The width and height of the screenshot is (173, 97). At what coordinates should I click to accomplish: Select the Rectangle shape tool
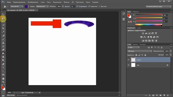[3, 75]
